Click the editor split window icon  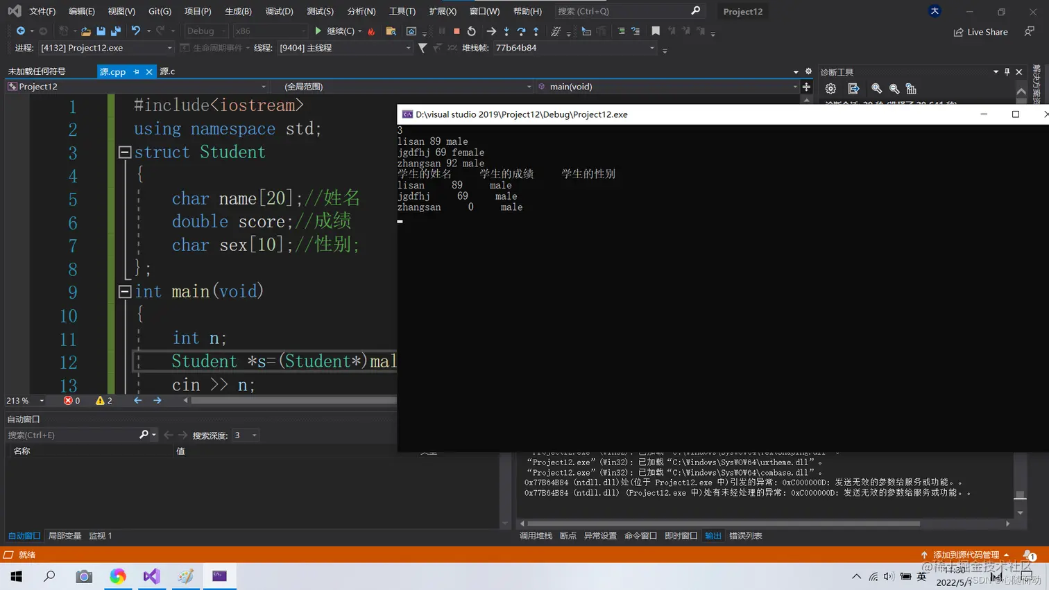point(806,87)
